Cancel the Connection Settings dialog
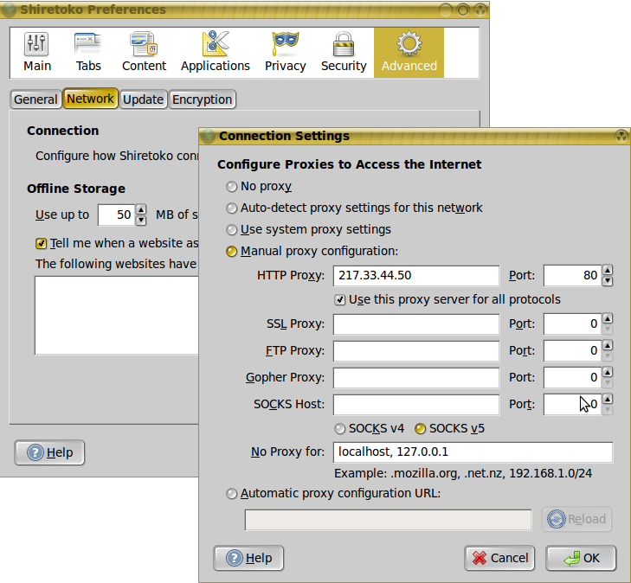The width and height of the screenshot is (631, 583). coord(499,558)
